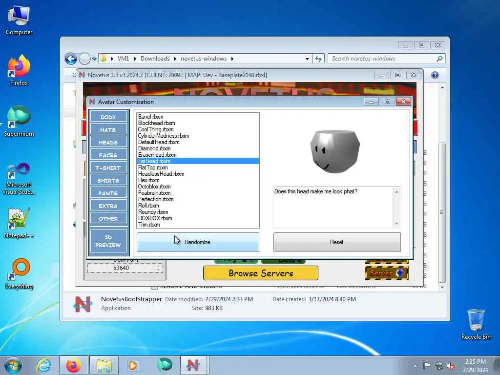Image resolution: width=500 pixels, height=375 pixels.
Task: Select CylinderMadness.rbxm entry
Action: tap(198, 136)
